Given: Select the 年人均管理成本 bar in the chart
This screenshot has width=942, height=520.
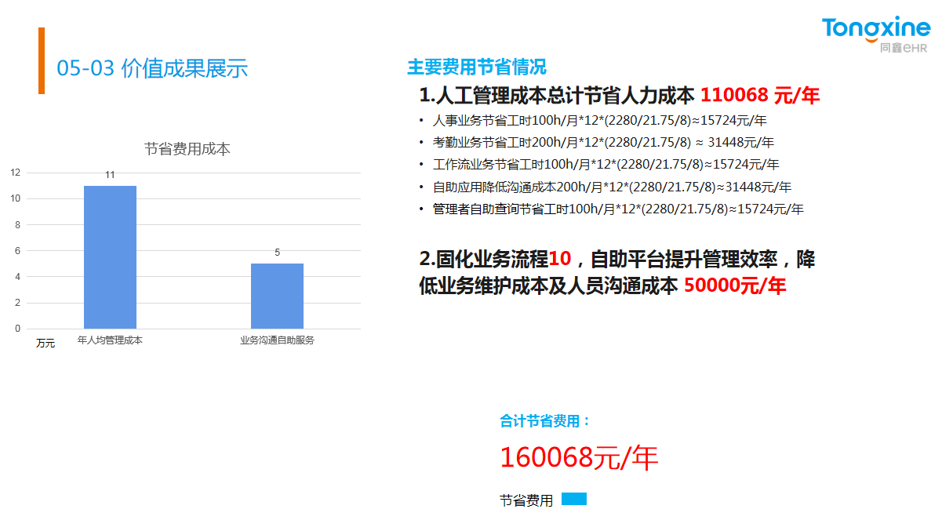Looking at the screenshot, I should pyautogui.click(x=110, y=257).
